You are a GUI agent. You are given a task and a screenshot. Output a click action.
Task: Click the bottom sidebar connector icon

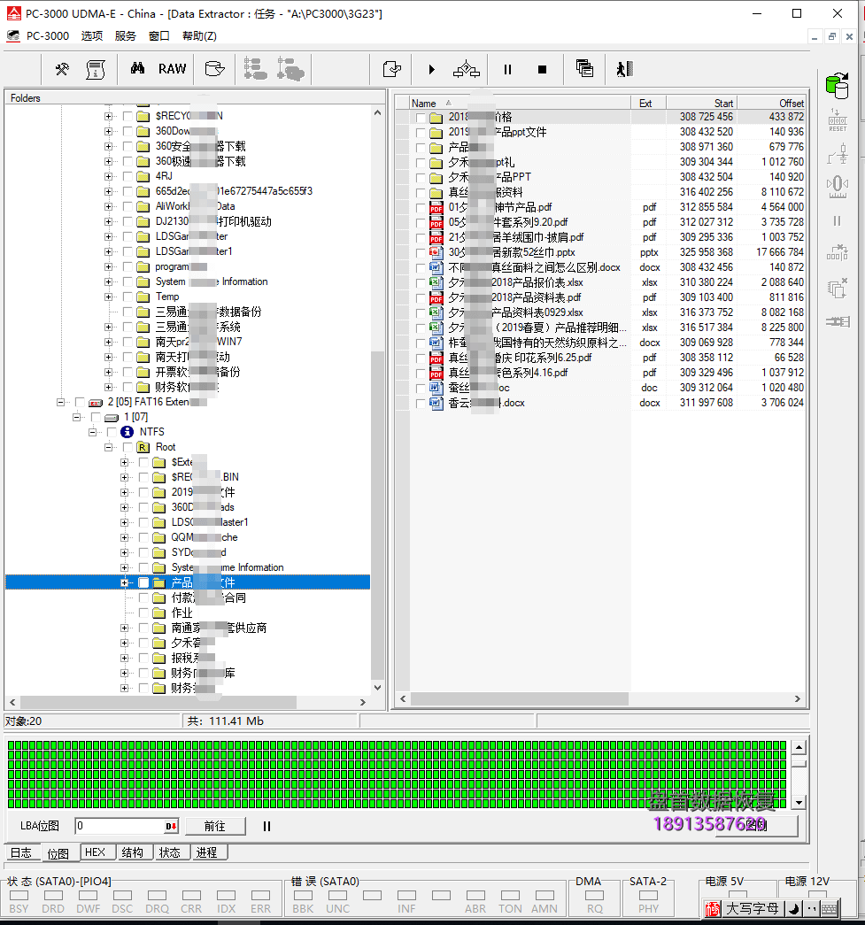(x=838, y=321)
